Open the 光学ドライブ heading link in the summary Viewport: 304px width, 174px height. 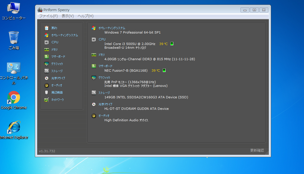[105, 104]
